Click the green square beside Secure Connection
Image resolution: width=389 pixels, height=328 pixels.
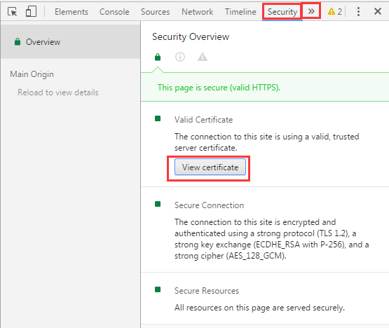point(158,204)
